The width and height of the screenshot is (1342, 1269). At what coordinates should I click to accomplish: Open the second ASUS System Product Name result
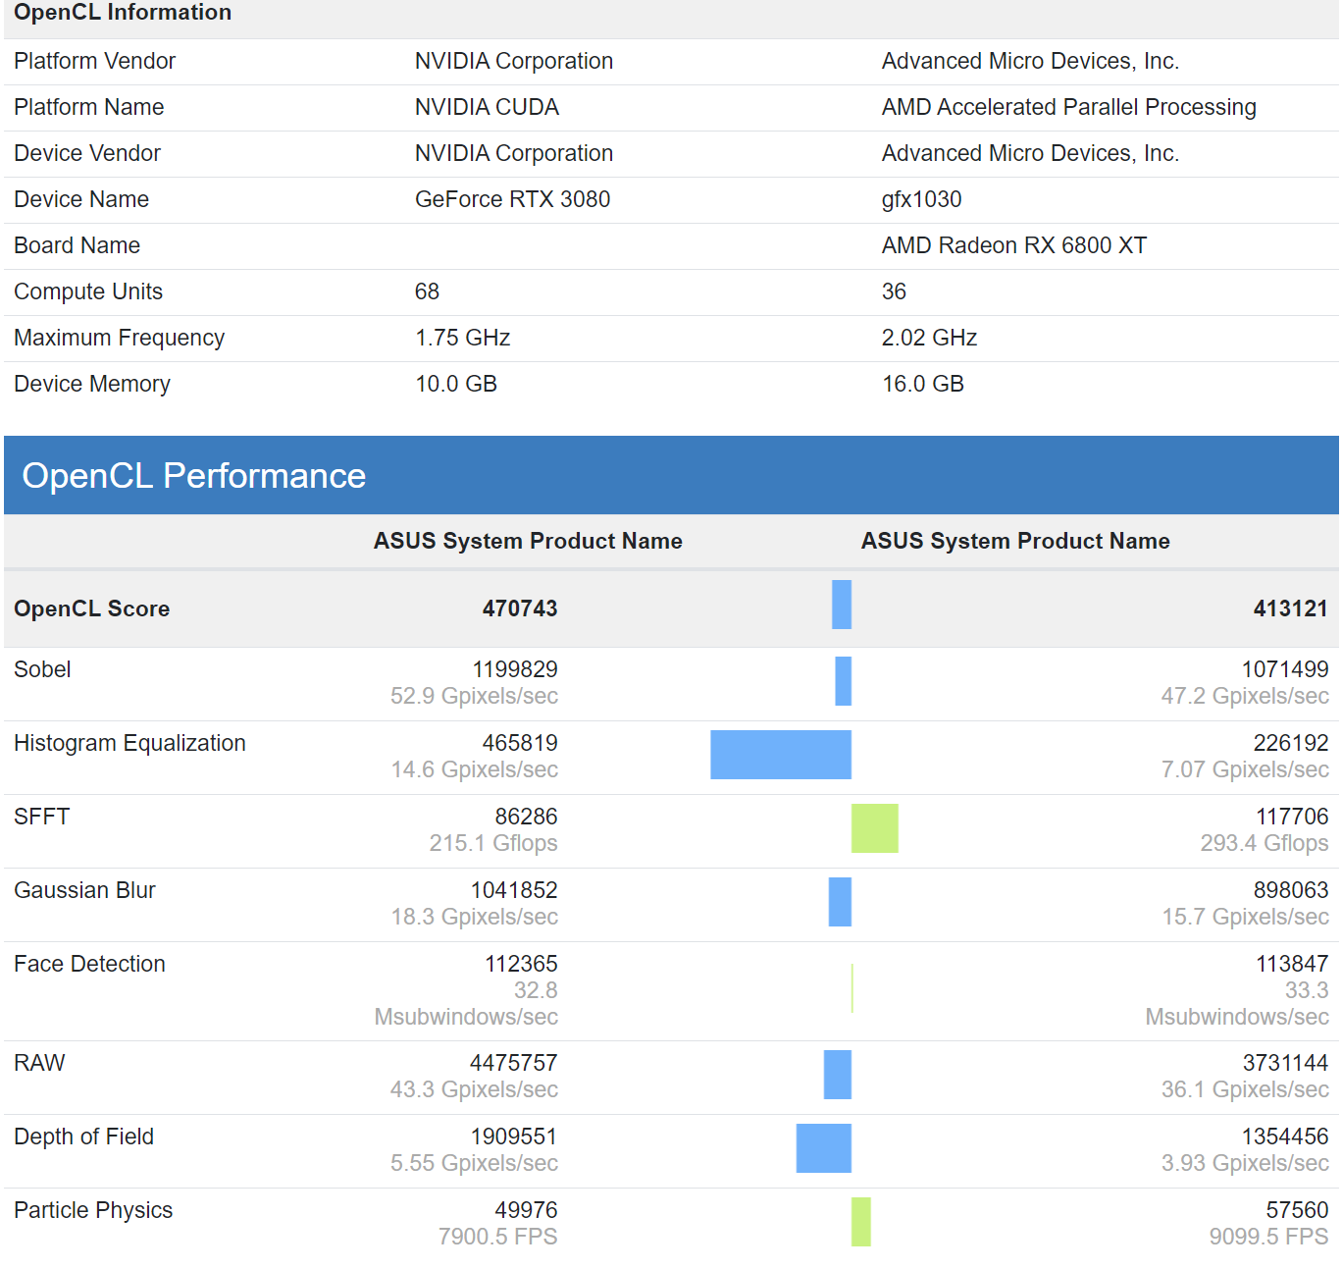1014,541
